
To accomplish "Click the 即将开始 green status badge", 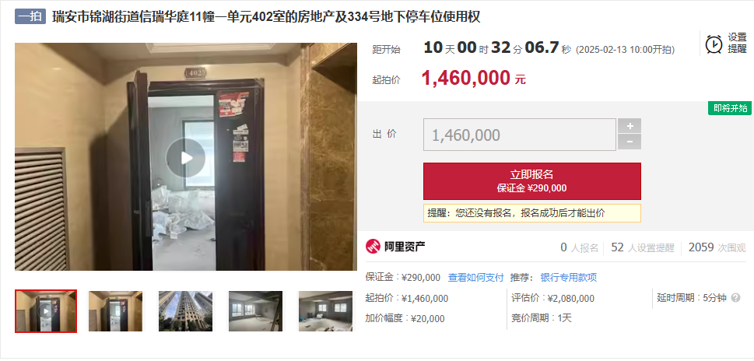I will coord(729,108).
